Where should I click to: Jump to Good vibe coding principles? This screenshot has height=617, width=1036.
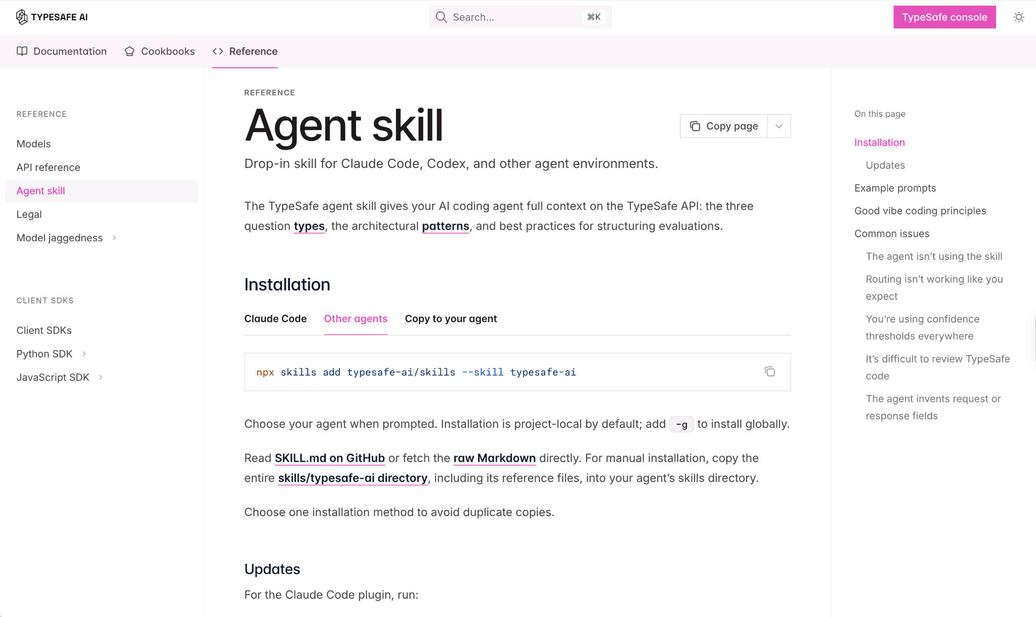[920, 211]
